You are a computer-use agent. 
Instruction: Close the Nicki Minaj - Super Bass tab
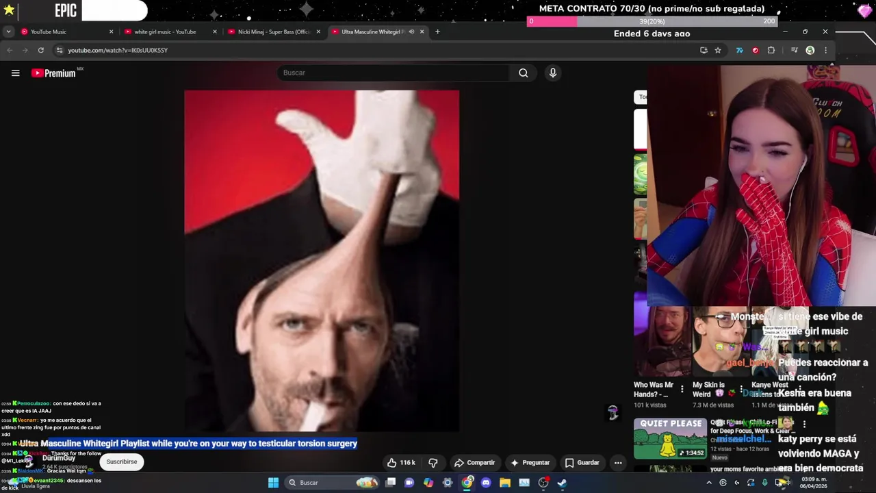pos(318,31)
